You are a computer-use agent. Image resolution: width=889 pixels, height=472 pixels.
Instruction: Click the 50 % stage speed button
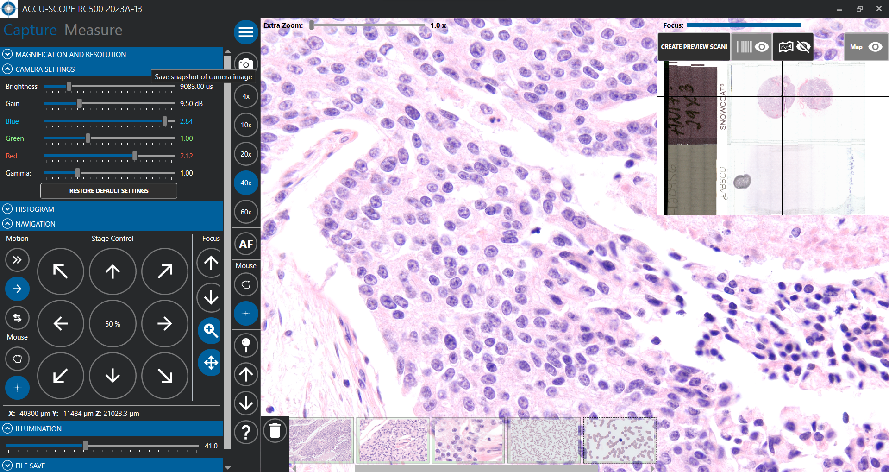click(x=113, y=324)
